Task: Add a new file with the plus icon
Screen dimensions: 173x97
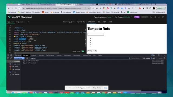Action: 28,22
